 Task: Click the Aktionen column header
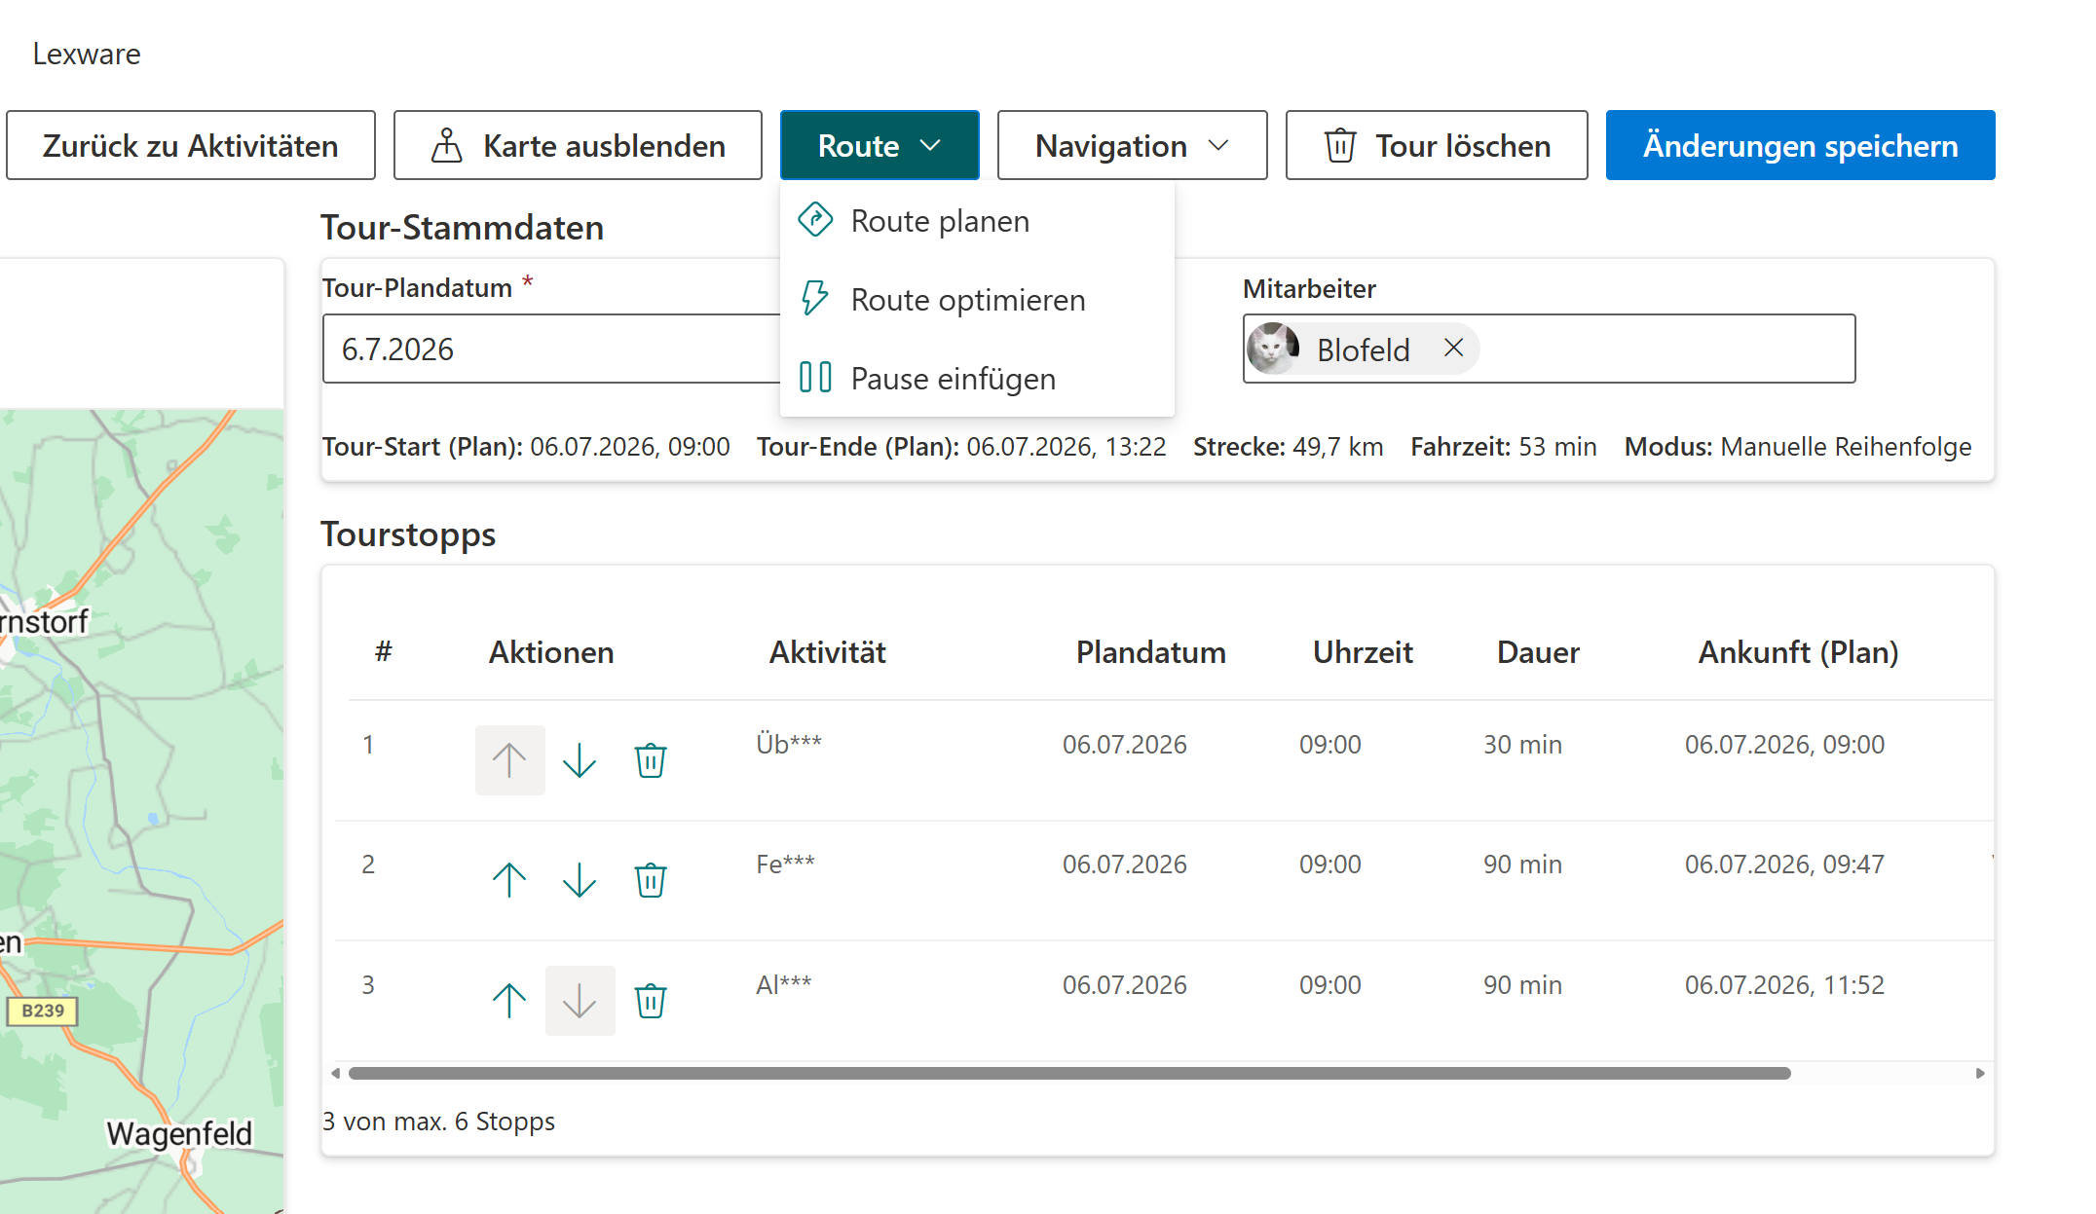[551, 652]
